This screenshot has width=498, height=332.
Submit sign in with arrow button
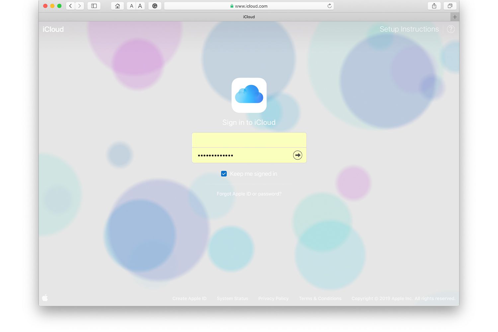click(298, 155)
